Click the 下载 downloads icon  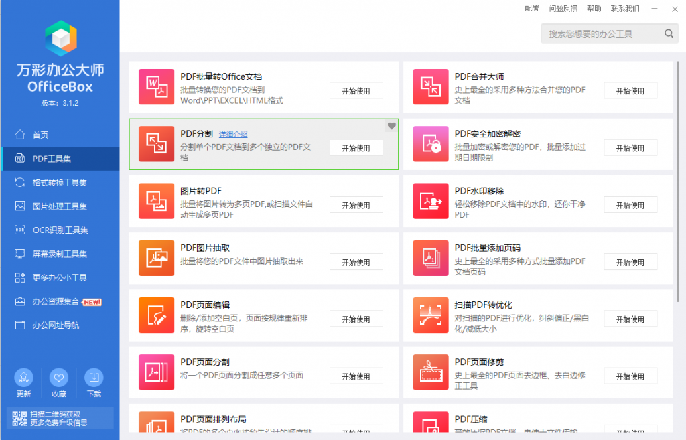tap(93, 377)
